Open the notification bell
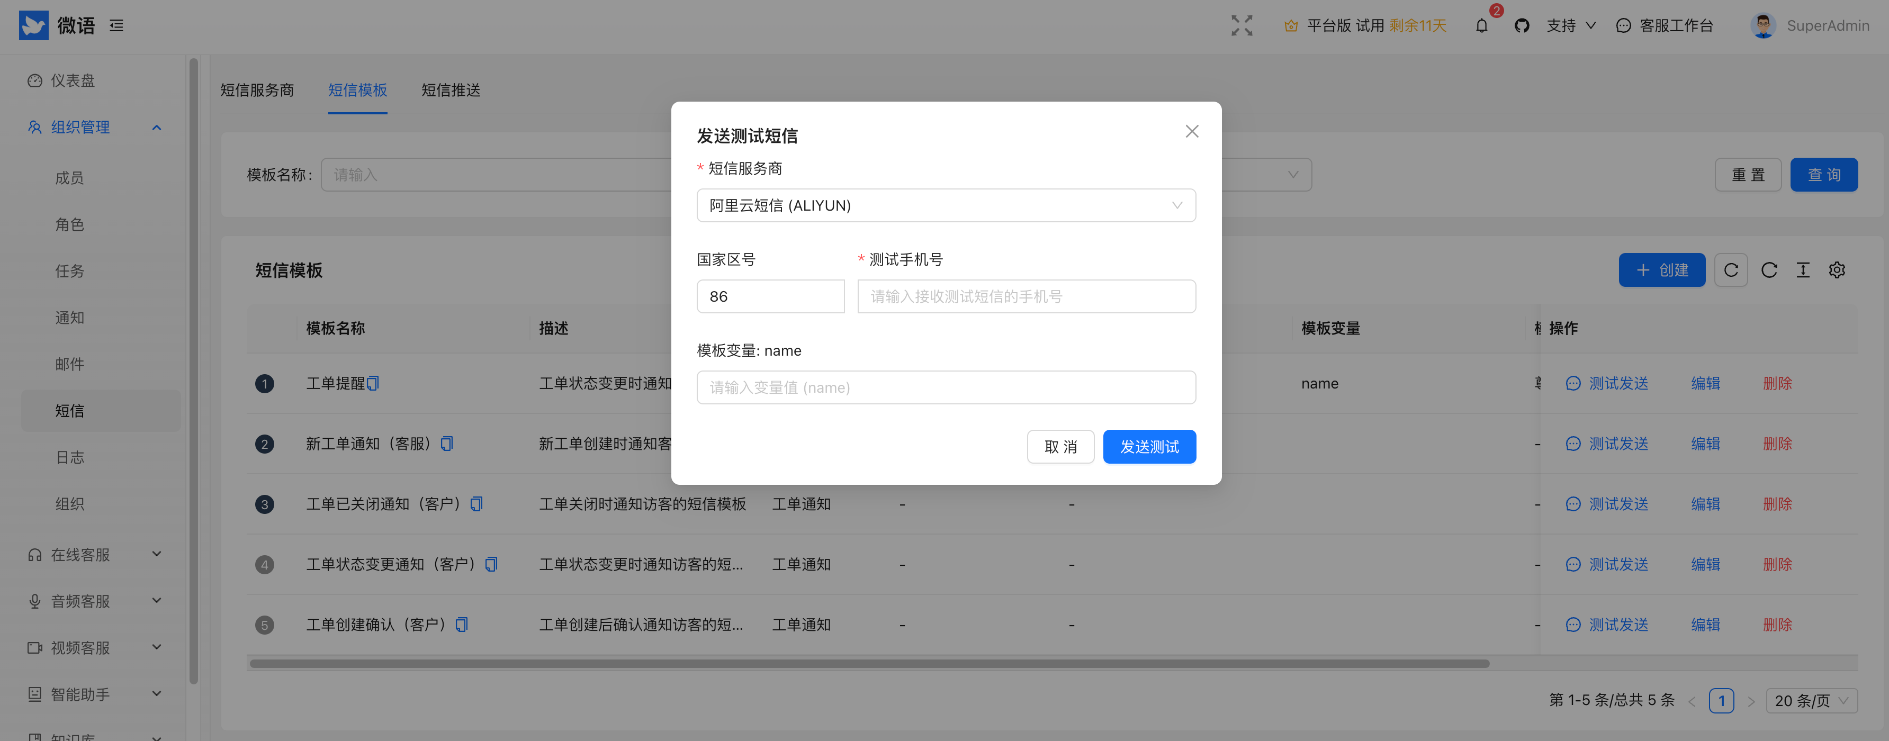Viewport: 1889px width, 741px height. pos(1481,25)
